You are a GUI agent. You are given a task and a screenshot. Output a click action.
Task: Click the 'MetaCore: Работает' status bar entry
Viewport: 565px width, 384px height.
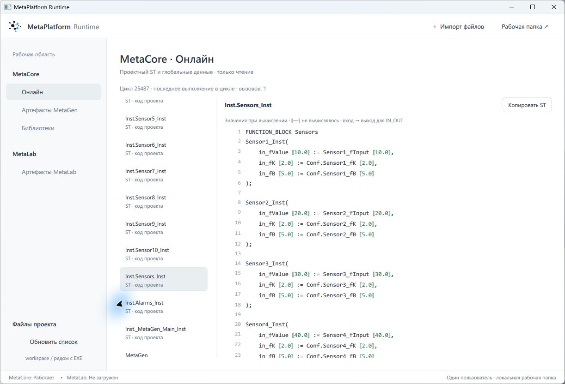tap(31, 378)
